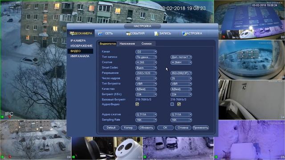
Task: Open main stream Битрейт 224 dropdown
Action: pyautogui.click(x=146, y=95)
